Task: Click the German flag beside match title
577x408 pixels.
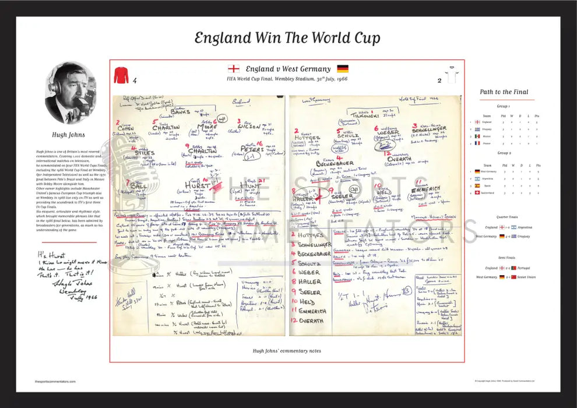Action: pyautogui.click(x=343, y=69)
